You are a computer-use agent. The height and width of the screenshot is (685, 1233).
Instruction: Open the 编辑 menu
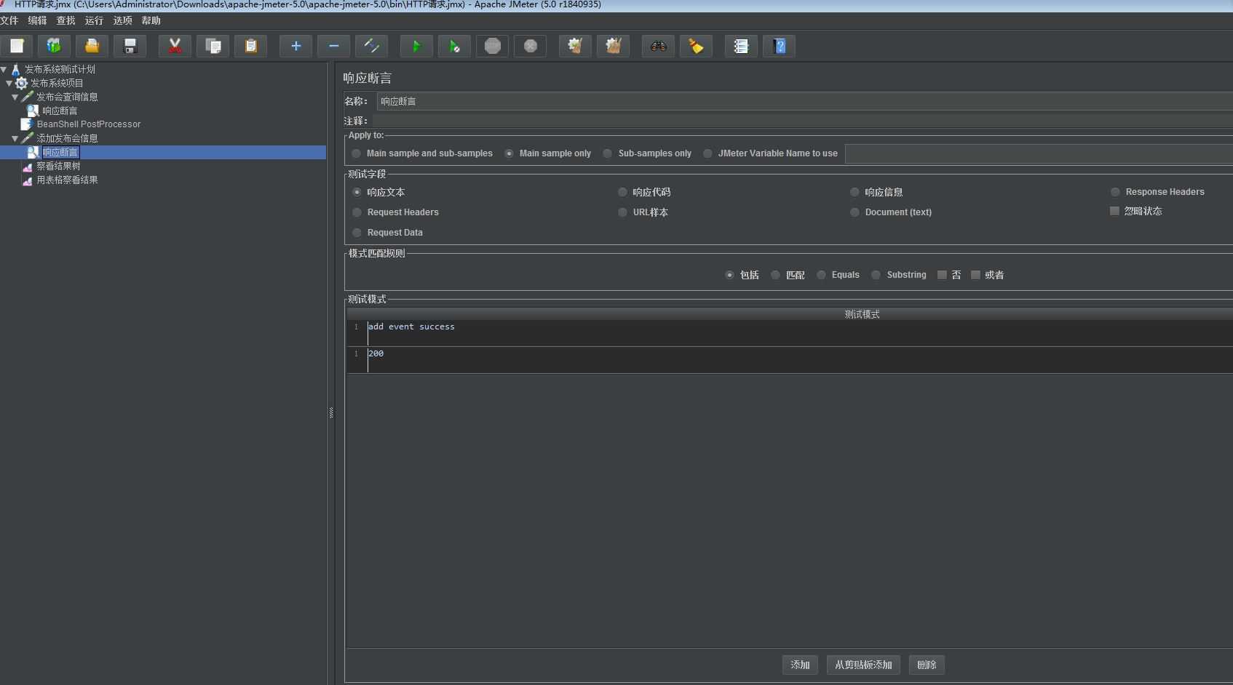coord(37,20)
